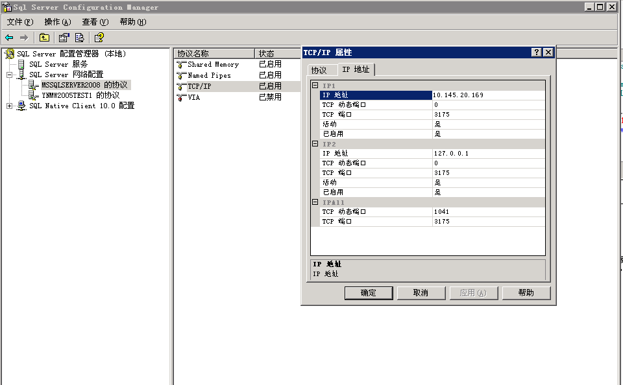Edit the IP1 address value 10.145.20.169
Screen dimensions: 623x385
[x=488, y=95]
